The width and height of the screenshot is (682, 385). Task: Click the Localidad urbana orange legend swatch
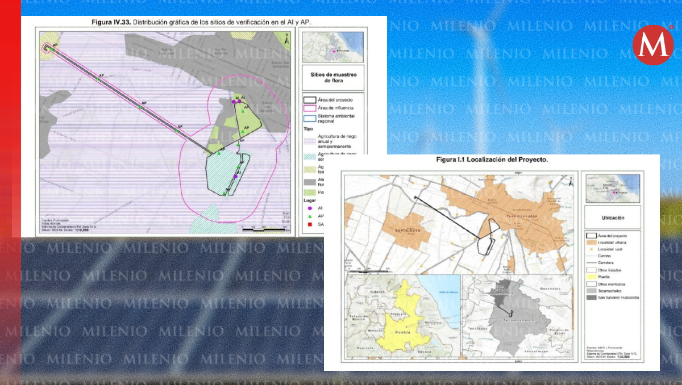pos(591,242)
